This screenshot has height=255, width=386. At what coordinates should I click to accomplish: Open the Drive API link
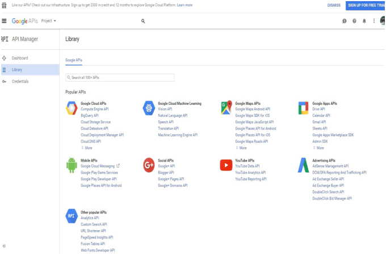[318, 109]
